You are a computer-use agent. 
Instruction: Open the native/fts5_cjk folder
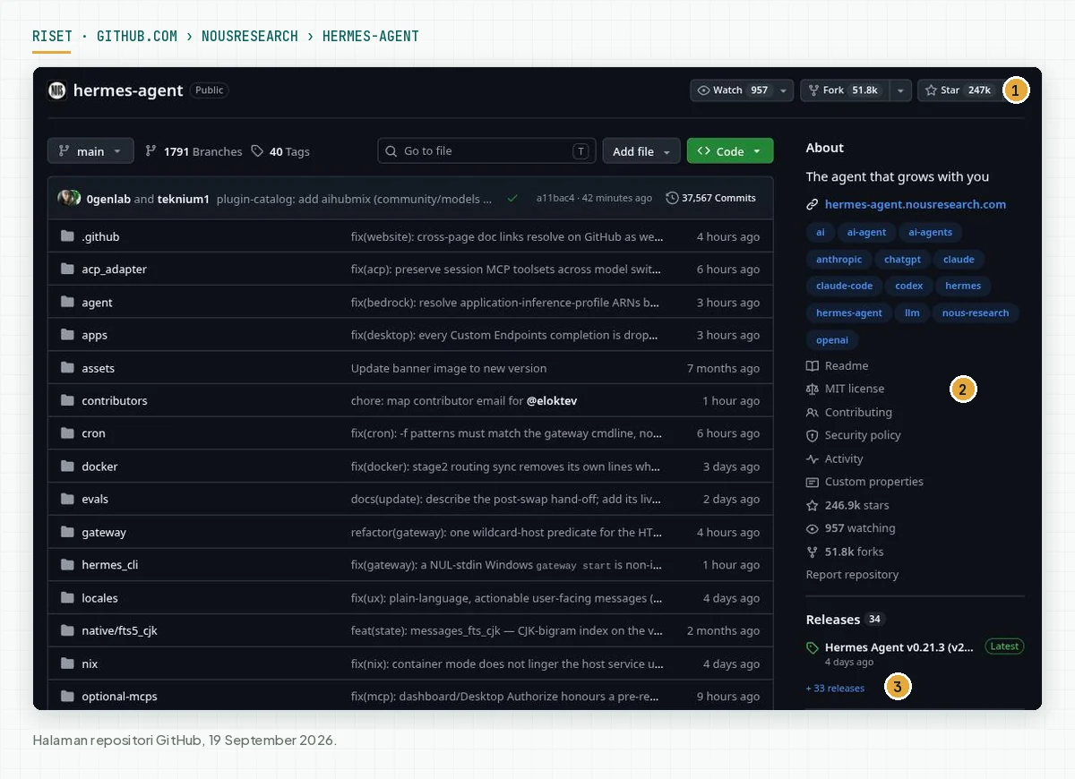point(119,630)
